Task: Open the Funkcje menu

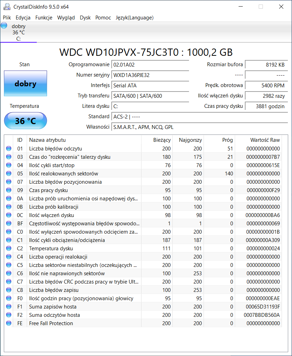Action: 44,18
